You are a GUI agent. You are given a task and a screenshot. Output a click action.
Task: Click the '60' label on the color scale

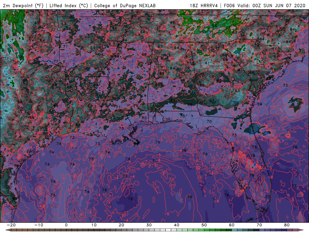coord(232,225)
